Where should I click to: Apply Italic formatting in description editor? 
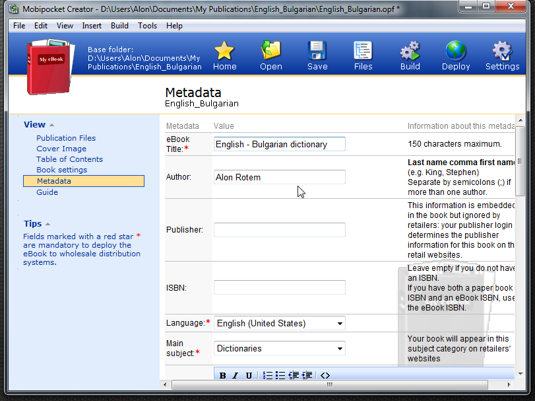pos(236,375)
